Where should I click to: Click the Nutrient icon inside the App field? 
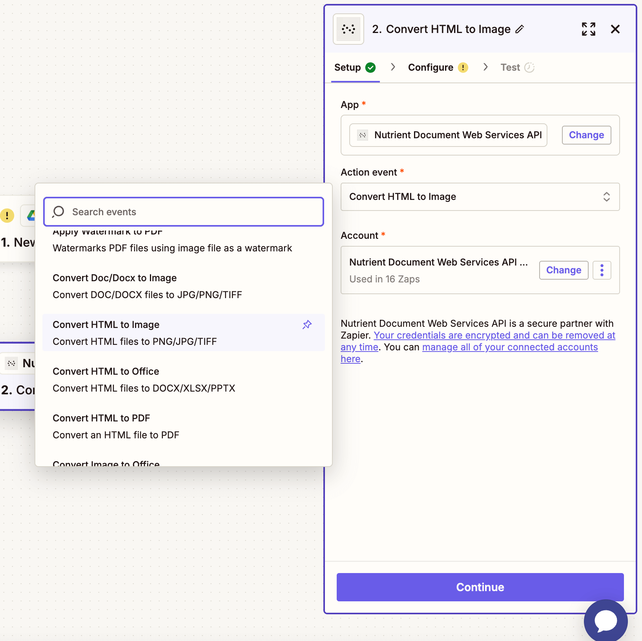pyautogui.click(x=362, y=135)
